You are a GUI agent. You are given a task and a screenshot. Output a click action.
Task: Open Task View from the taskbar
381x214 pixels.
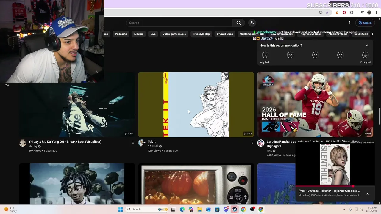pos(173,210)
